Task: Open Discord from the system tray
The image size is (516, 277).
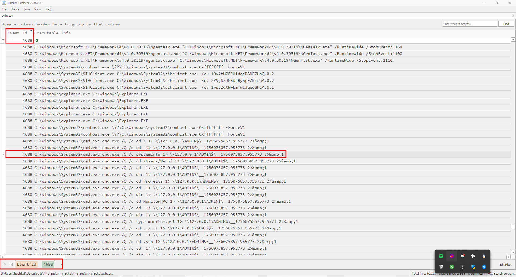Action: pos(462,256)
